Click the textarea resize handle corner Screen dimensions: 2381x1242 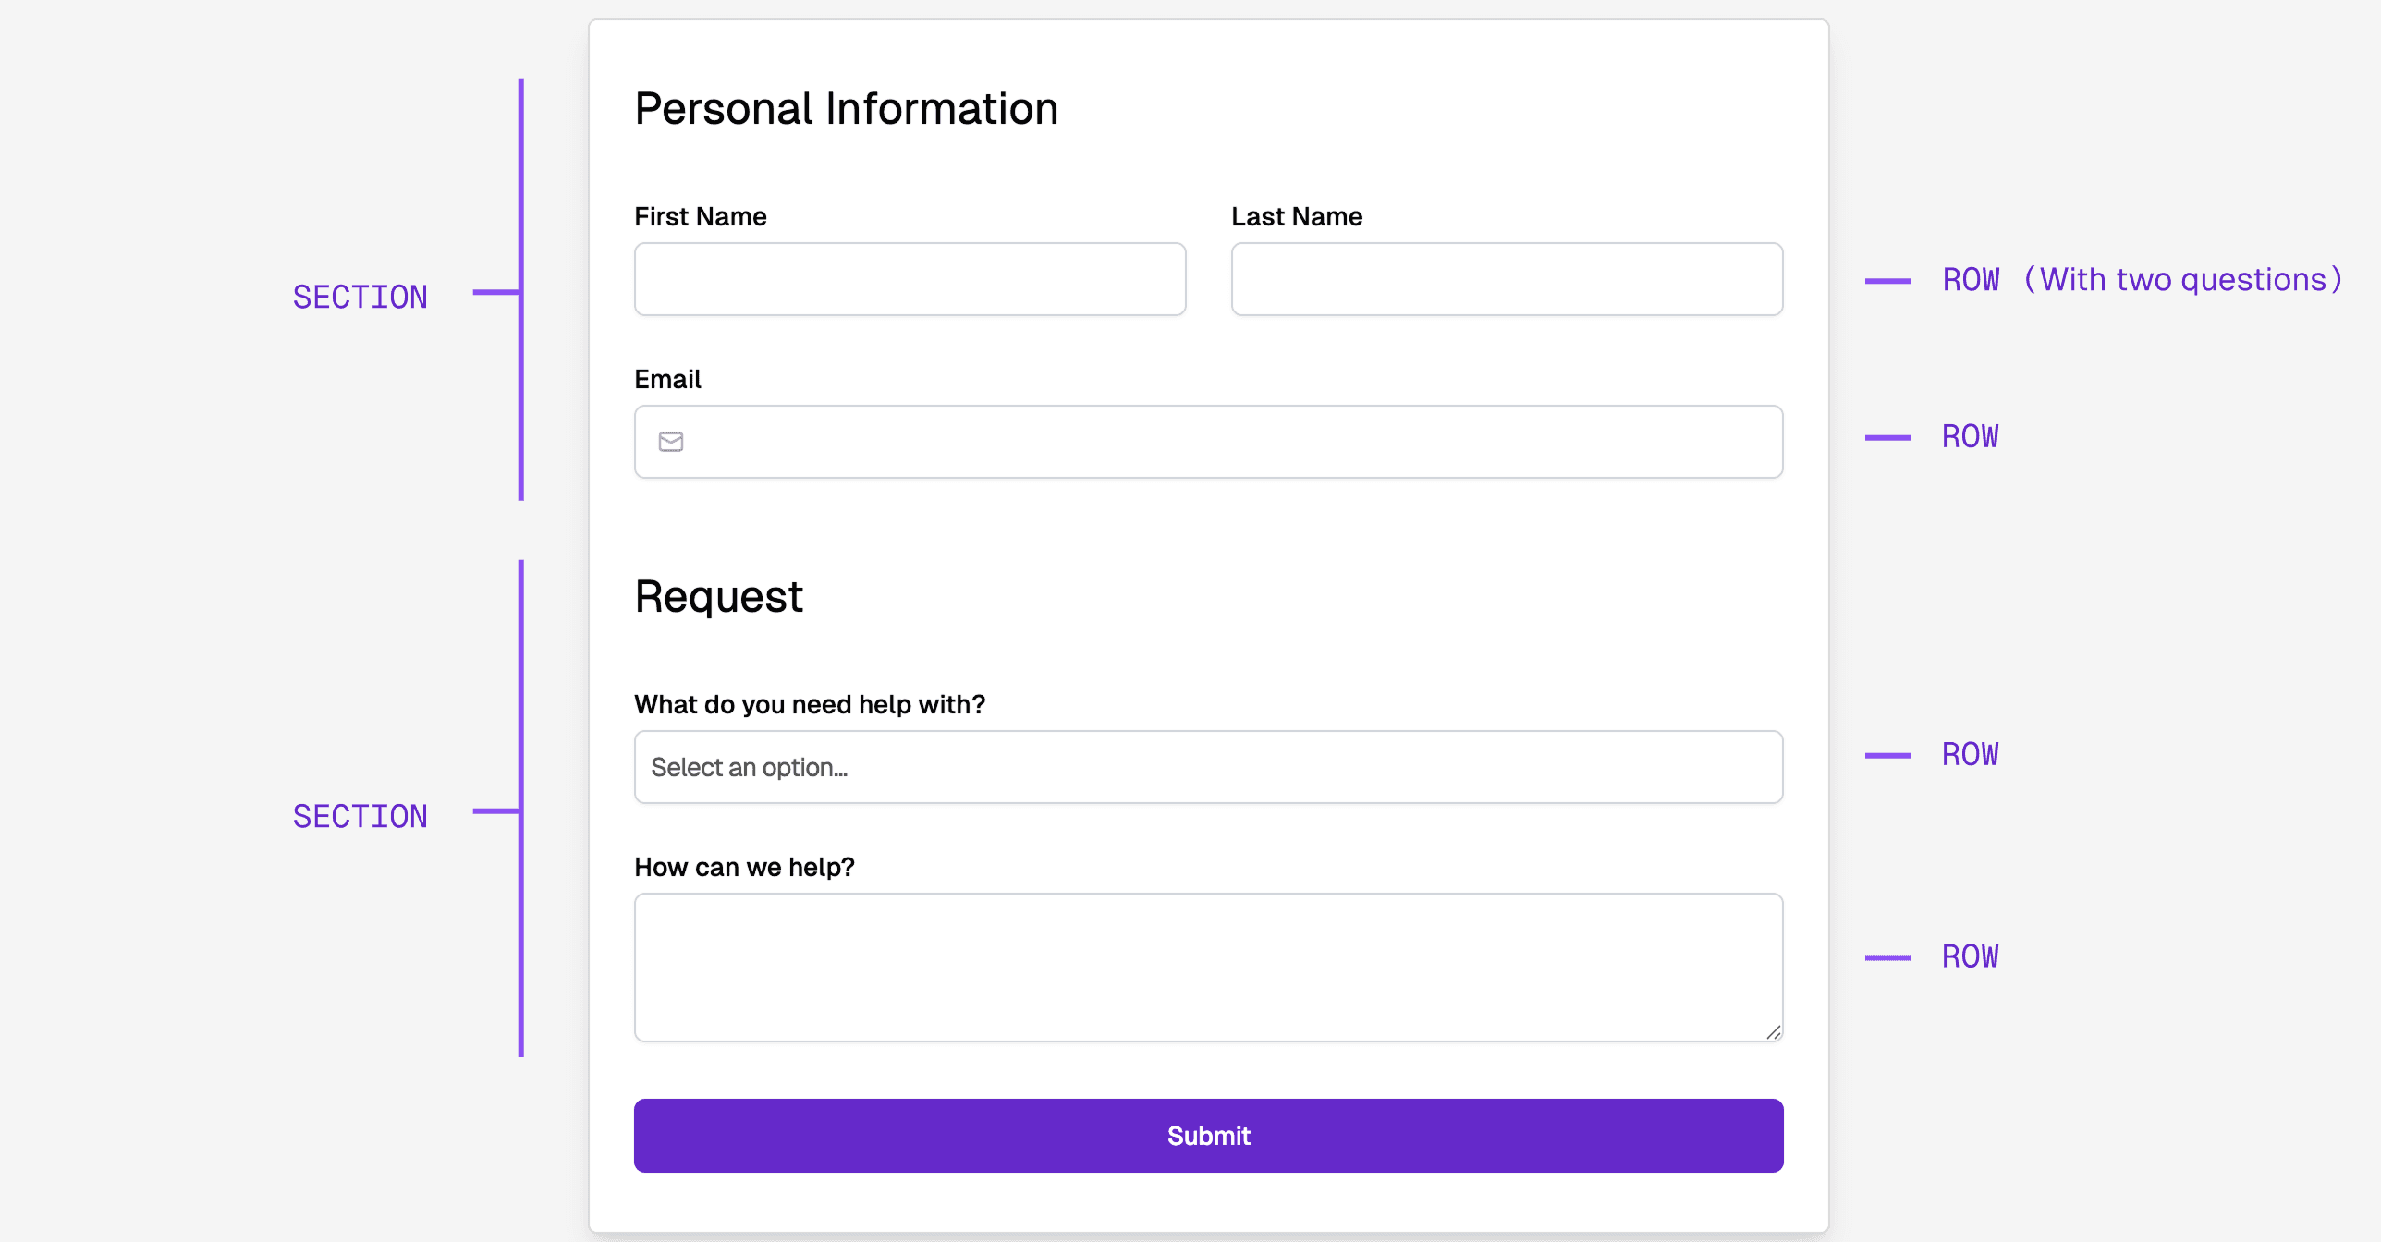1773,1032
